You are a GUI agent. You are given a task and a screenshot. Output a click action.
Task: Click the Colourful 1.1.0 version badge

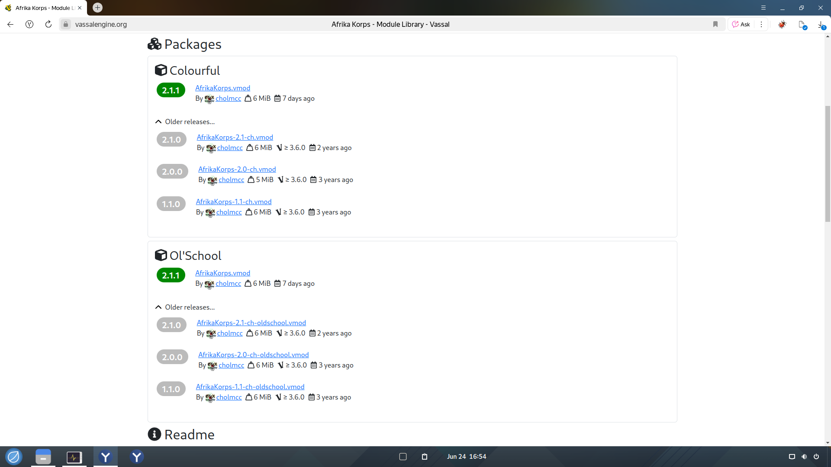pyautogui.click(x=171, y=204)
